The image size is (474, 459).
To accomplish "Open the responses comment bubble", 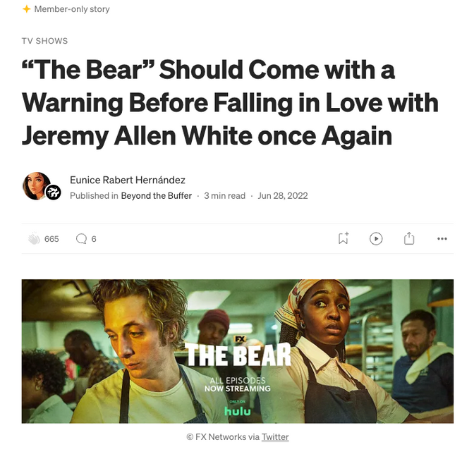I will 81,239.
